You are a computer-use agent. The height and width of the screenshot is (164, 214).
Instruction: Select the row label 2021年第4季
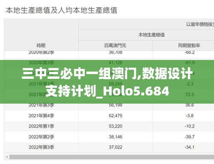pos(42,116)
